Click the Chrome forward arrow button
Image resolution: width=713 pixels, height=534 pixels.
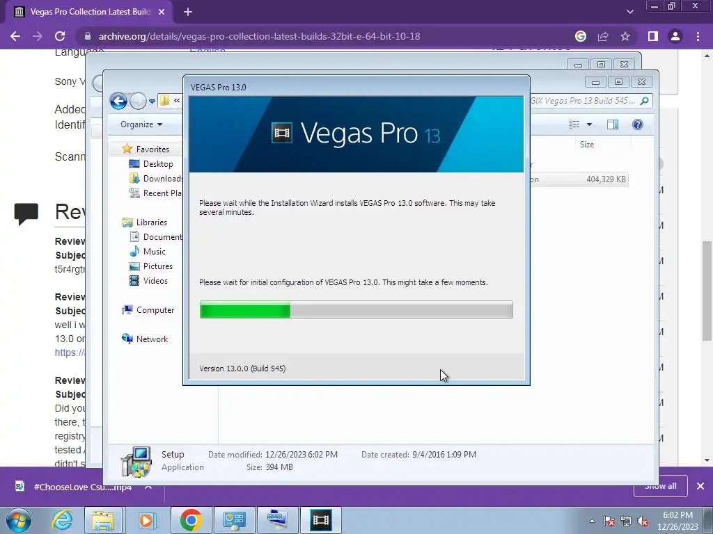coord(38,36)
